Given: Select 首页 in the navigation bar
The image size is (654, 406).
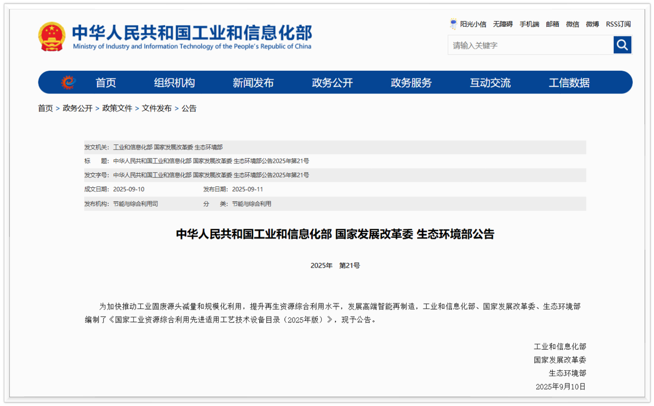Looking at the screenshot, I should 105,83.
